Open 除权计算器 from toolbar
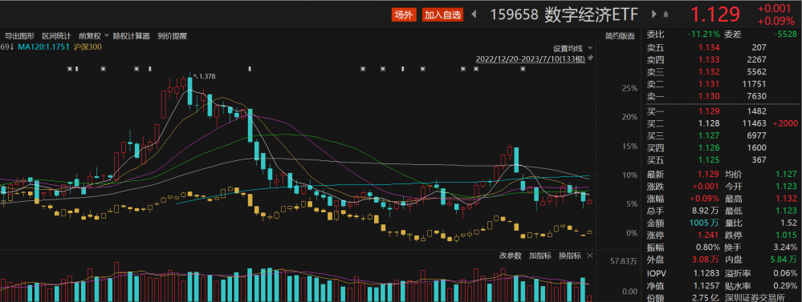The width and height of the screenshot is (802, 302). click(132, 36)
